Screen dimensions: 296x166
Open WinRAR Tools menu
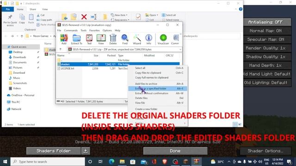(x=83, y=30)
